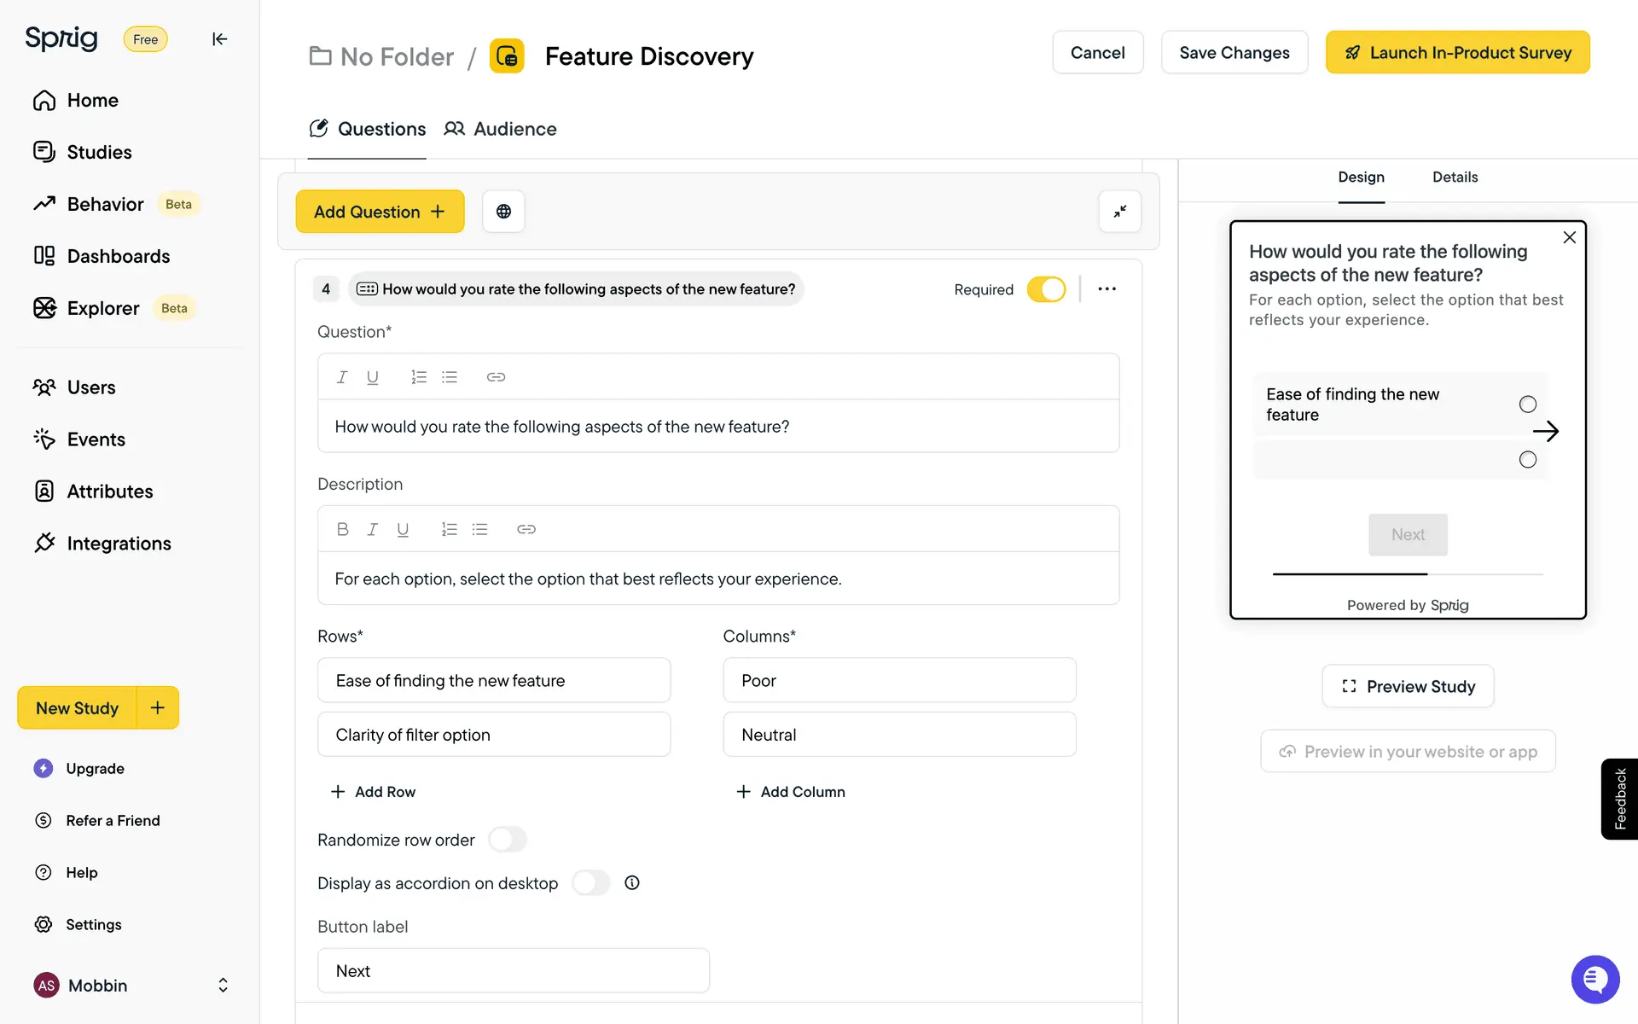1638x1024 pixels.
Task: Open the Details tab
Action: (1455, 177)
